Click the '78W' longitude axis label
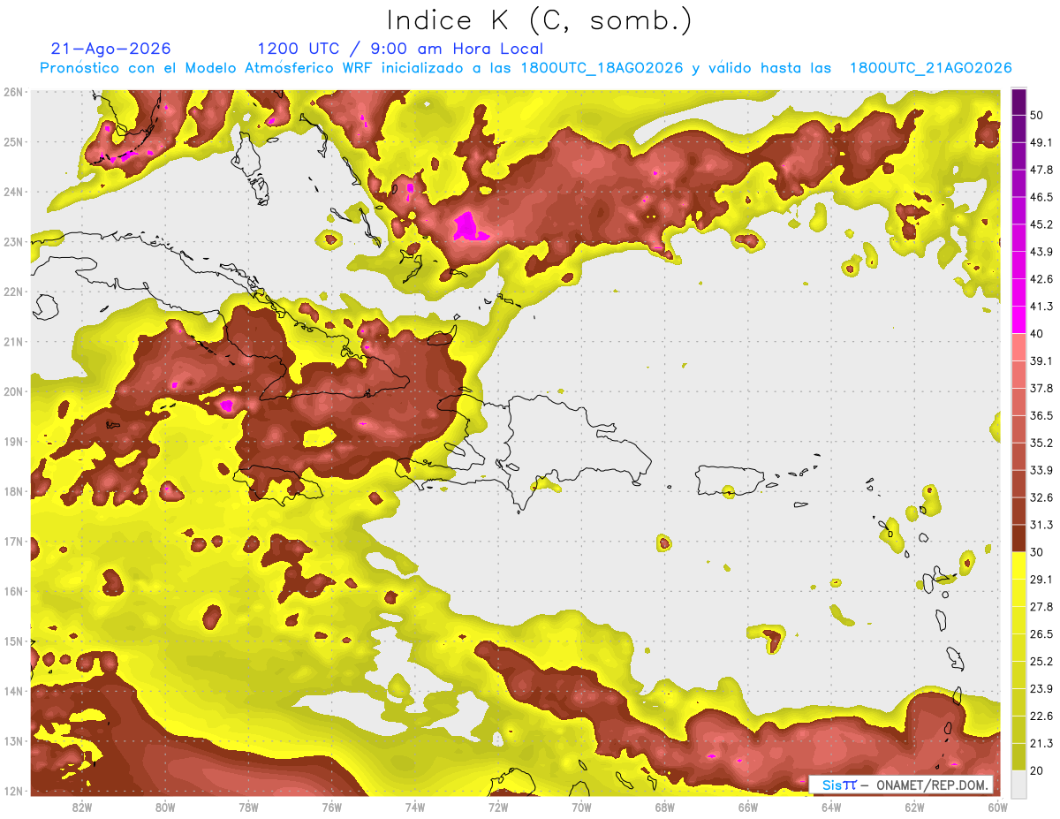Image resolution: width=1060 pixels, height=819 pixels. pos(248,808)
